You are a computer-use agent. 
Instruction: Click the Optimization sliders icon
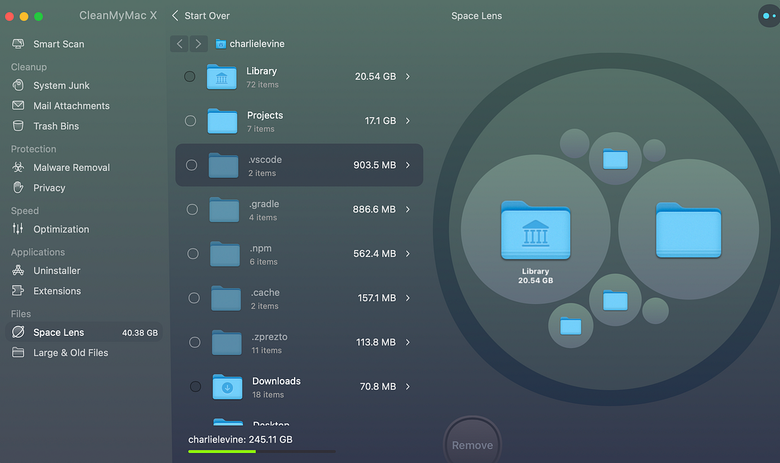18,229
